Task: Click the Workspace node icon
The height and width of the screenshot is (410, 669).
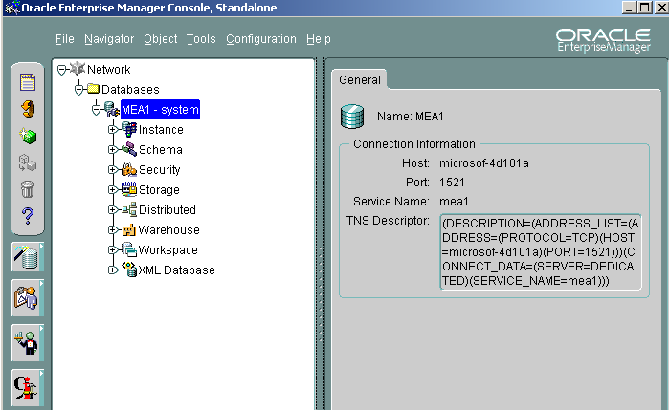Action: (129, 249)
